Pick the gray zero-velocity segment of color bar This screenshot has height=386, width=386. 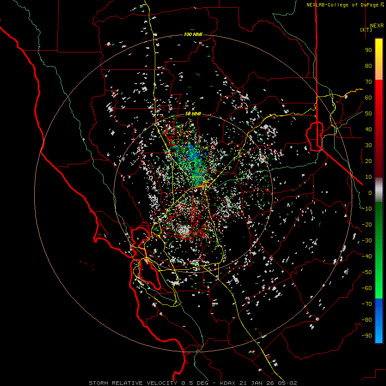point(379,190)
